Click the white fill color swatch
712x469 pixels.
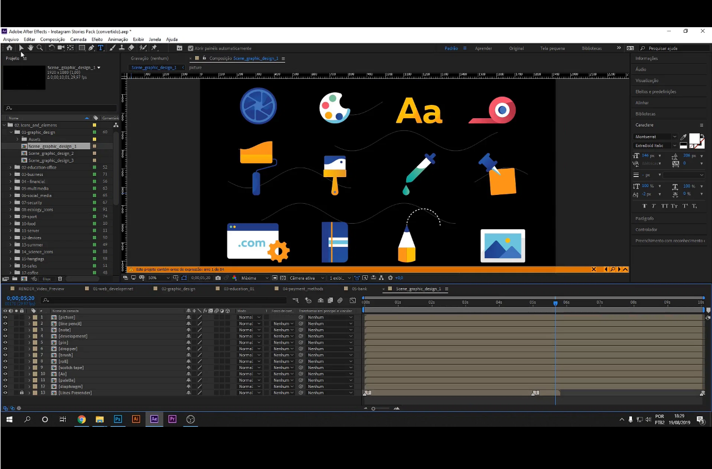(694, 138)
